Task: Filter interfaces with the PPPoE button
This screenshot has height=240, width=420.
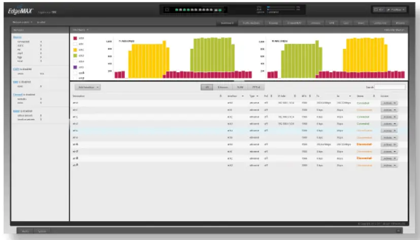Action: click(x=256, y=87)
